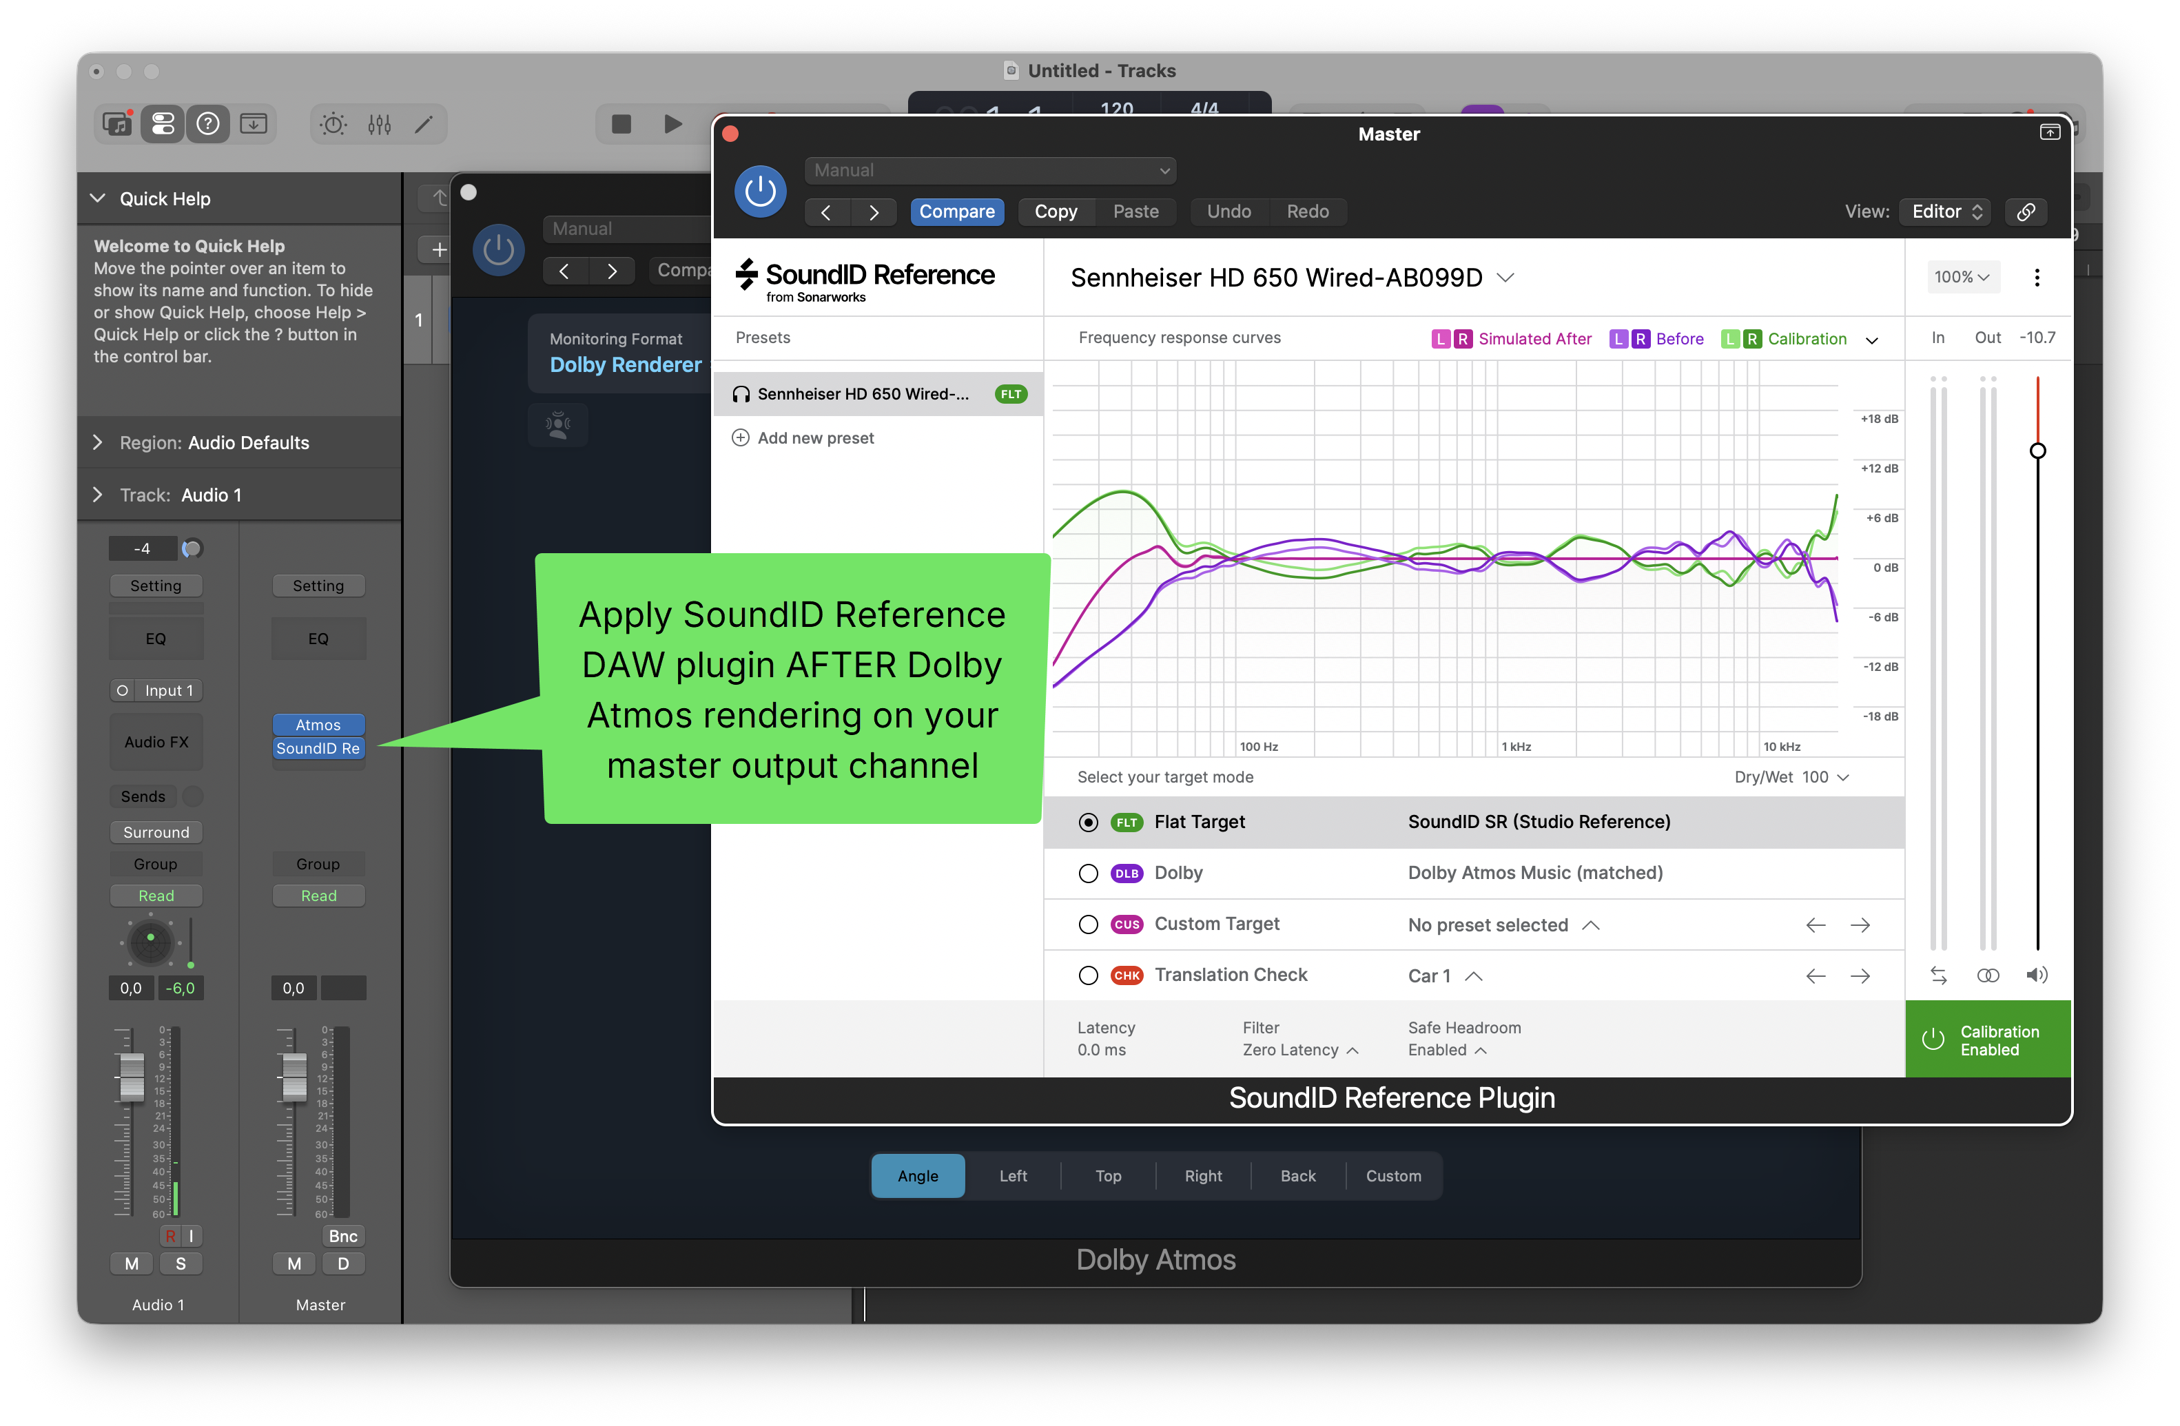Image resolution: width=2180 pixels, height=1426 pixels.
Task: Open the 100% zoom dropdown
Action: coord(1962,277)
